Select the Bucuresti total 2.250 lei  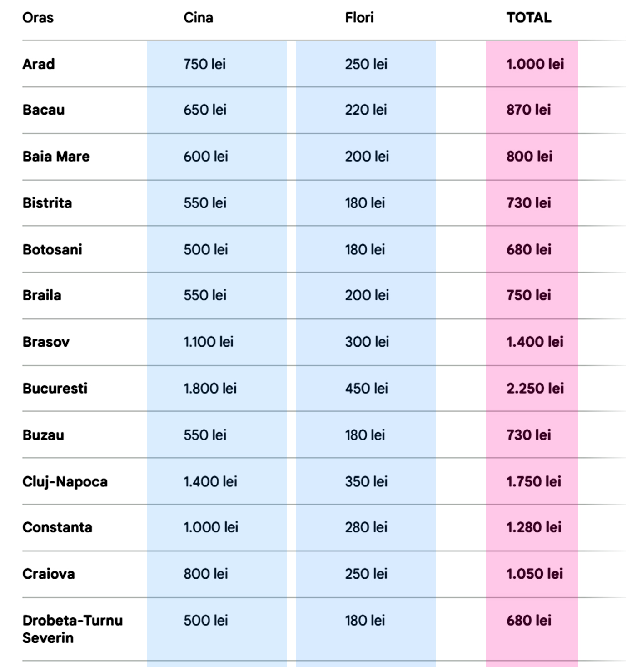535,389
